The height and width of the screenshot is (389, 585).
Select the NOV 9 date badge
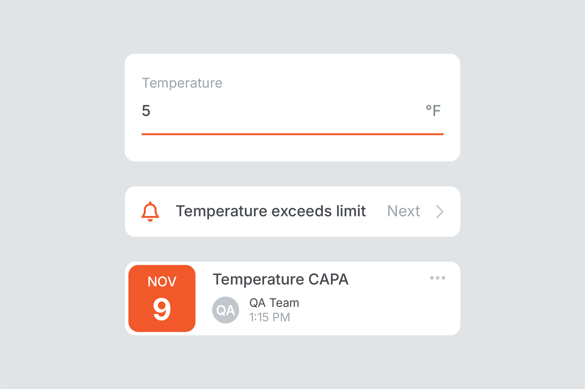(x=162, y=298)
